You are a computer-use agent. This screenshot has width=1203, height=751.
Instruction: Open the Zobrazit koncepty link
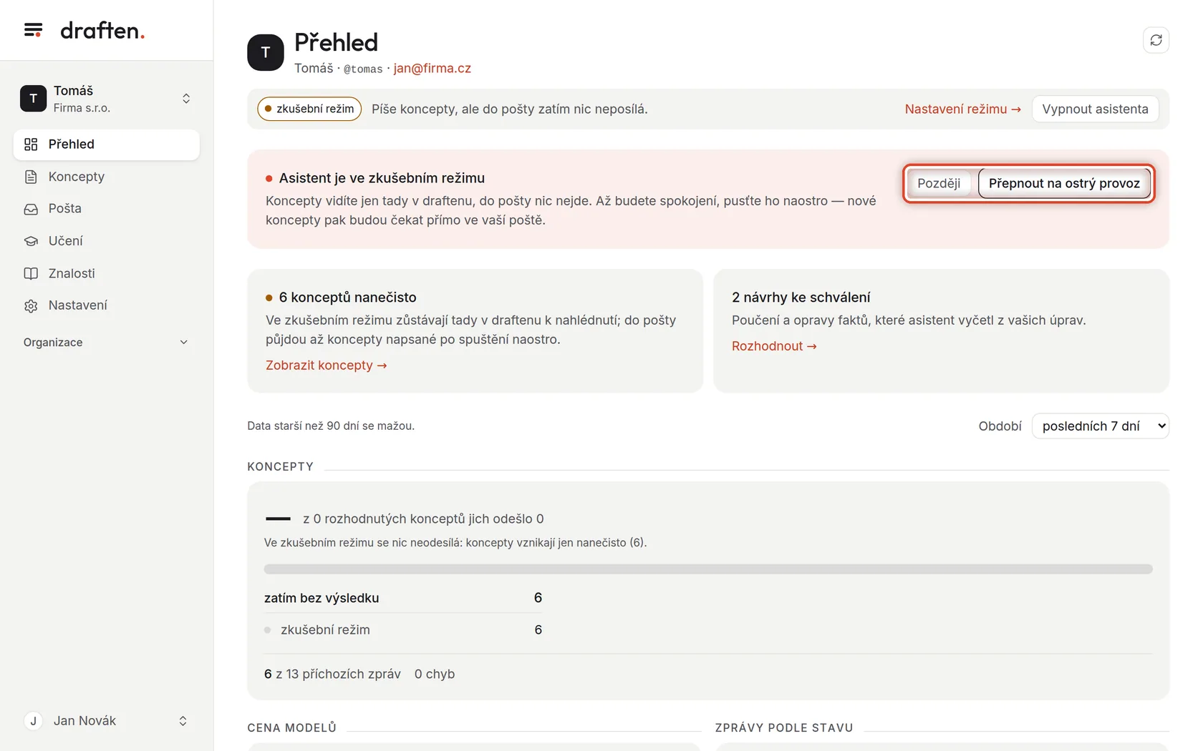point(327,365)
